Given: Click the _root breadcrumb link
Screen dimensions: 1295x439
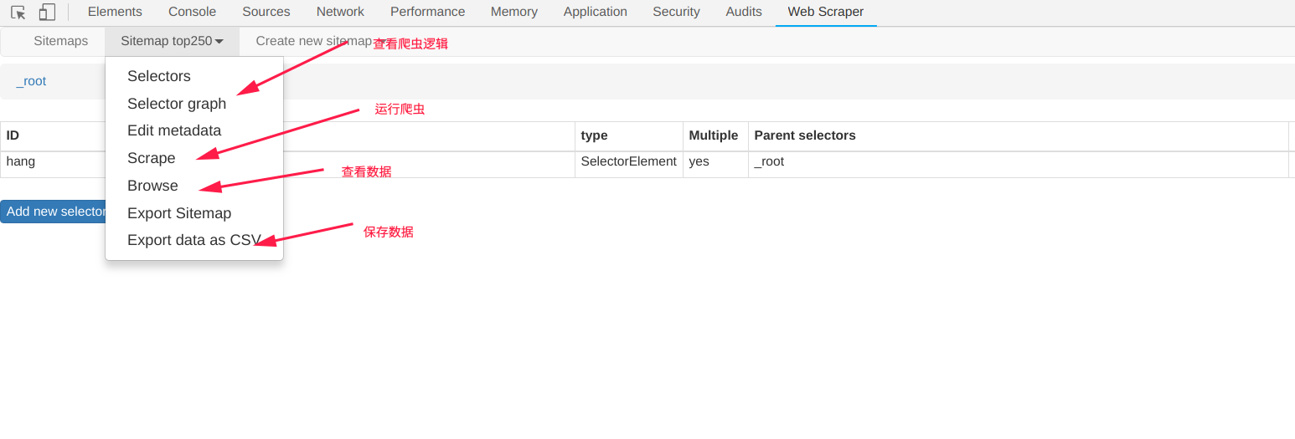Looking at the screenshot, I should [x=31, y=81].
